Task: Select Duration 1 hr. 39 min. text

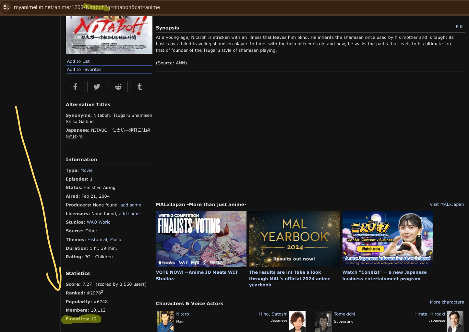Action: 91,248
